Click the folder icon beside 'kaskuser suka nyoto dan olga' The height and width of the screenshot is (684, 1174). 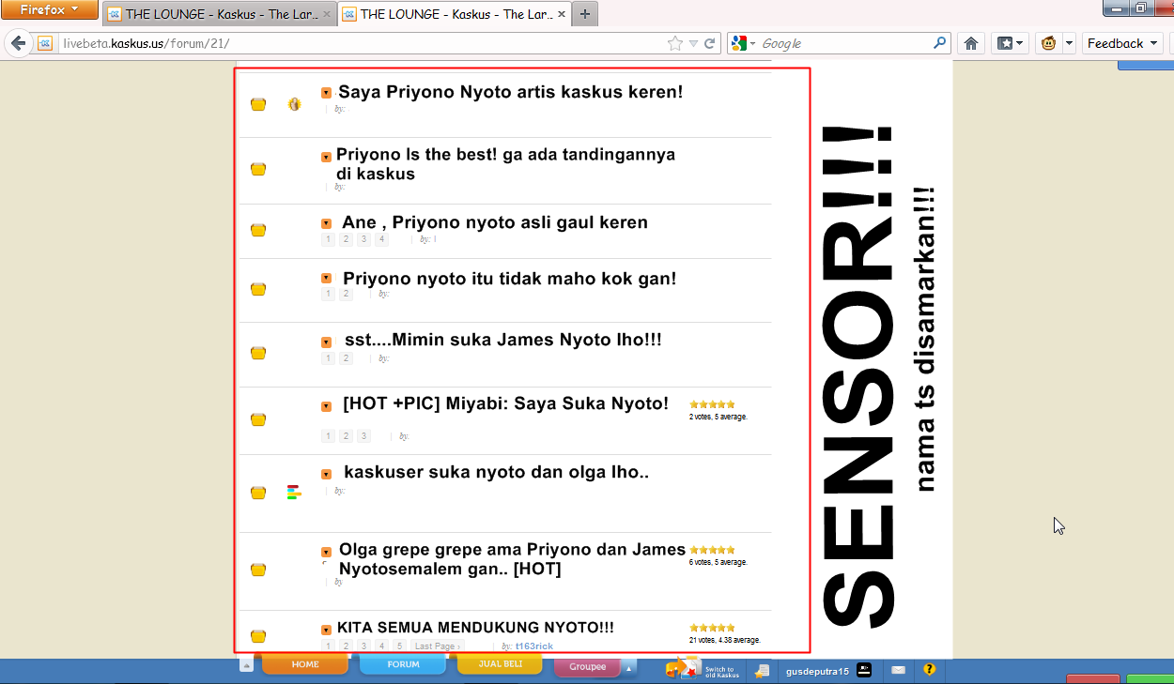click(x=258, y=493)
